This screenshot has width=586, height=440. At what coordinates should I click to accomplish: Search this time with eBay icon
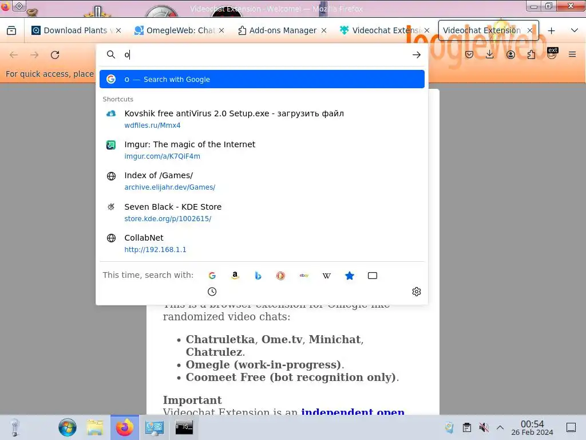[x=304, y=276]
